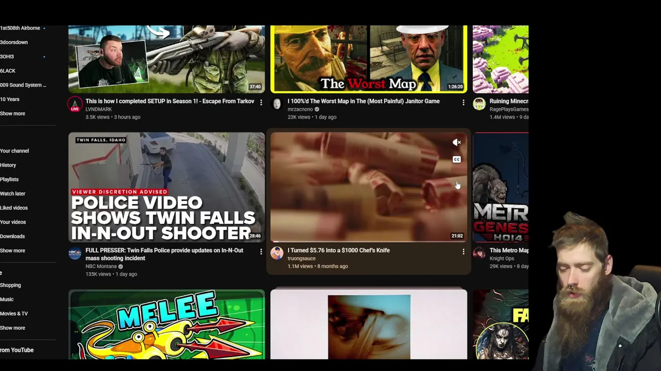Viewport: 661px width, 371px height.
Task: Unmute the Chef's Knife video preview
Action: (x=457, y=142)
